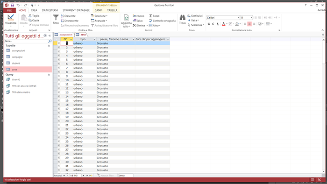Screen dimensions: 327x184
Task: Click navigation pane Cerca search box
Action: tap(26, 41)
